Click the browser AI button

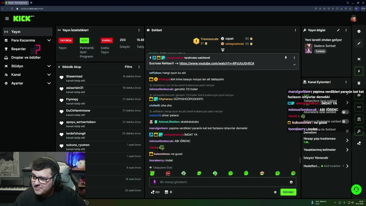[364, 9]
